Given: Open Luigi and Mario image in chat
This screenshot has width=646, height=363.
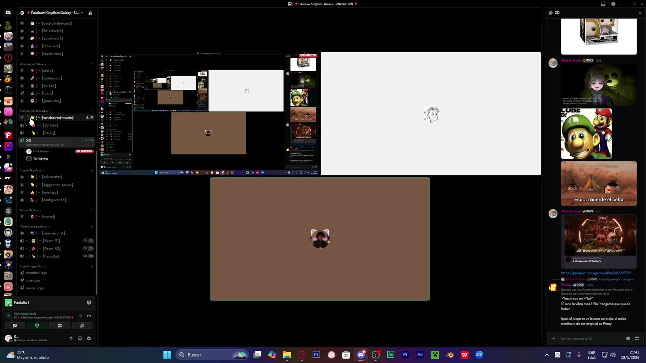Looking at the screenshot, I should click(x=586, y=134).
